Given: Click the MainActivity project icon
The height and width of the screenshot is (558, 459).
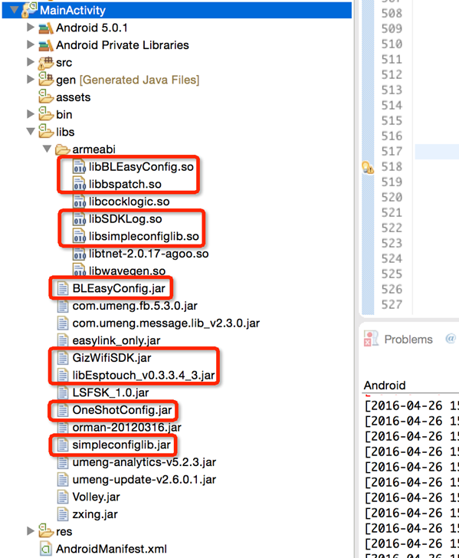Looking at the screenshot, I should click(x=29, y=10).
